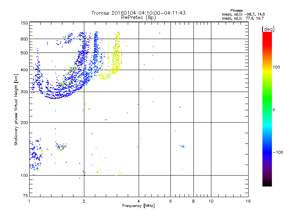Click the x-axis tick label "1"

[x=29, y=201]
